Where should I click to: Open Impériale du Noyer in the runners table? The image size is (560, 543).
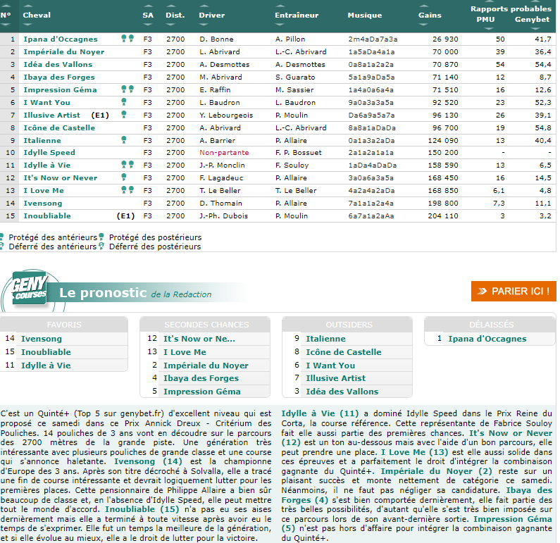point(64,52)
